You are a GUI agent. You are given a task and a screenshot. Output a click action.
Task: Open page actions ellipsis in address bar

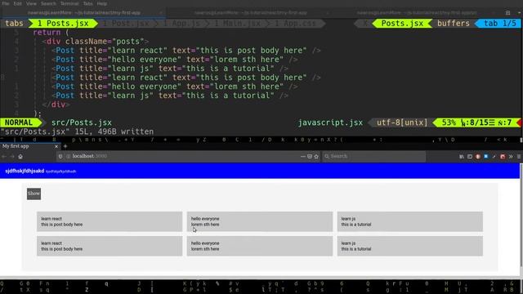pyautogui.click(x=303, y=156)
